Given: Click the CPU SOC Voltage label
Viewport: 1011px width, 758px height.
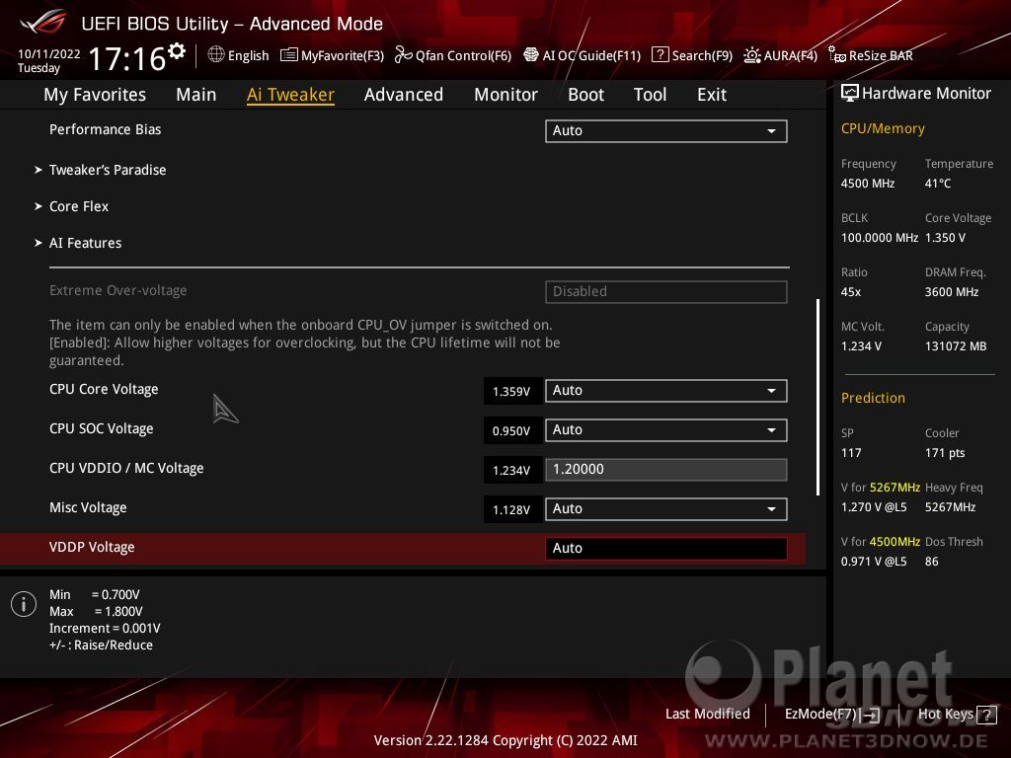Looking at the screenshot, I should [x=102, y=428].
